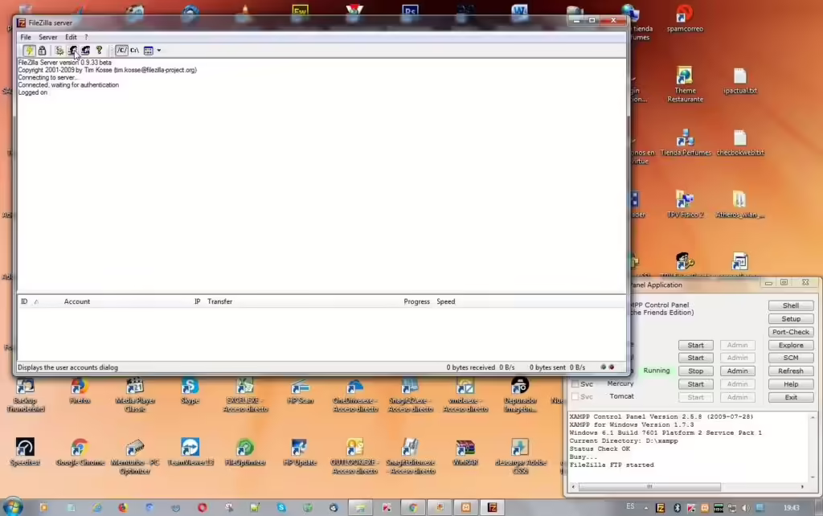Select the FileOptimizer desktop icon
The height and width of the screenshot is (516, 823).
tap(245, 453)
